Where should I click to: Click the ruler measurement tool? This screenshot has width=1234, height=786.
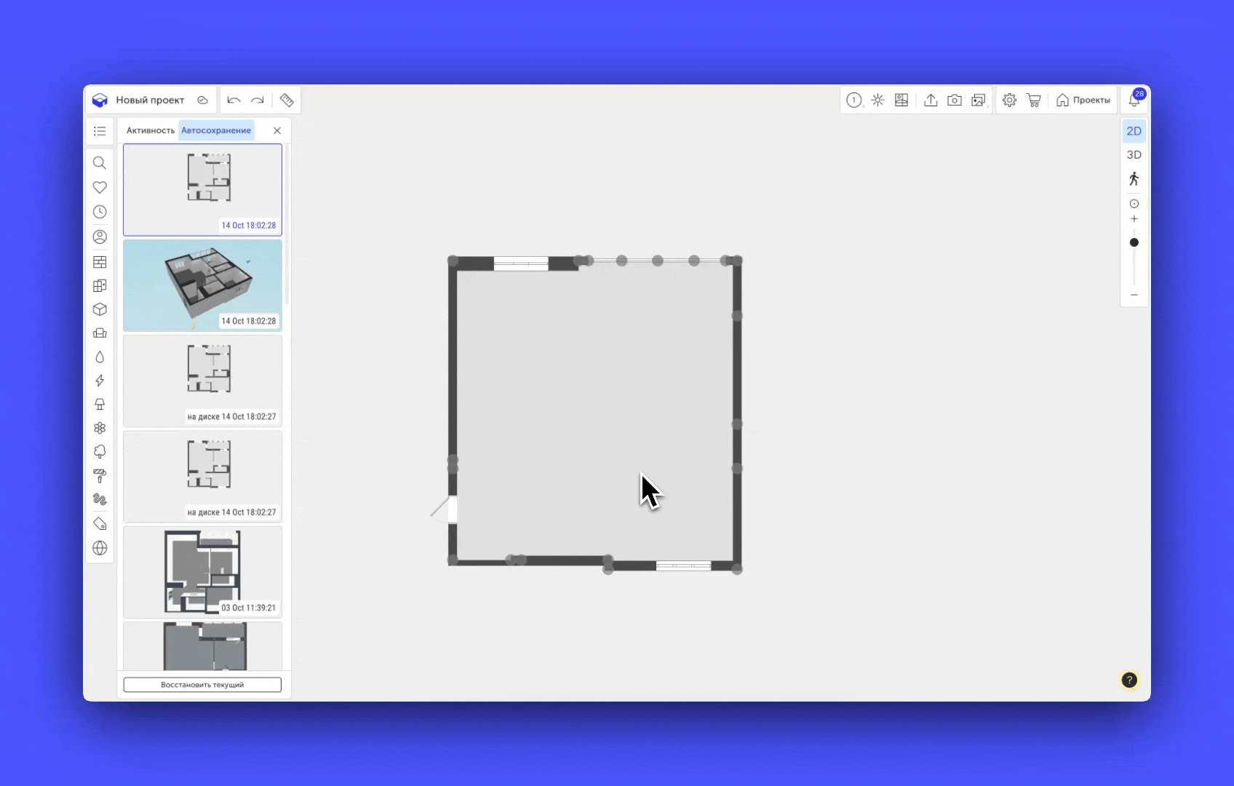[x=287, y=100]
